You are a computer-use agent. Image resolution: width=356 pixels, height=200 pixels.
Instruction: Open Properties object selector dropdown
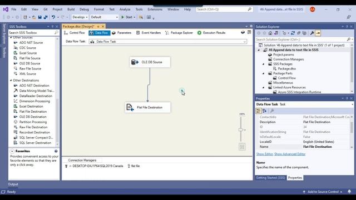352,104
